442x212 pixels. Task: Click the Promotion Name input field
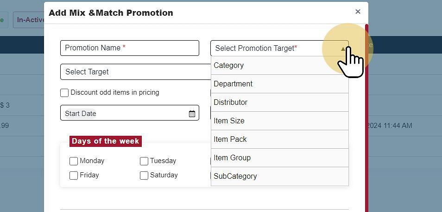coord(130,48)
